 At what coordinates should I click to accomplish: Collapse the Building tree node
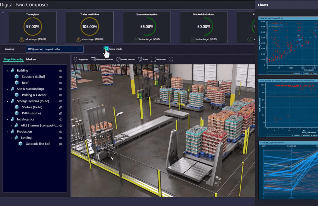(7, 71)
